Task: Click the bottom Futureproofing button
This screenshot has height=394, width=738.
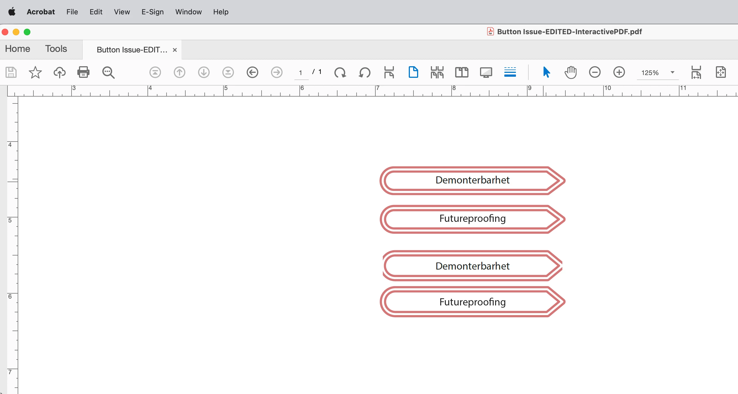Action: tap(472, 302)
